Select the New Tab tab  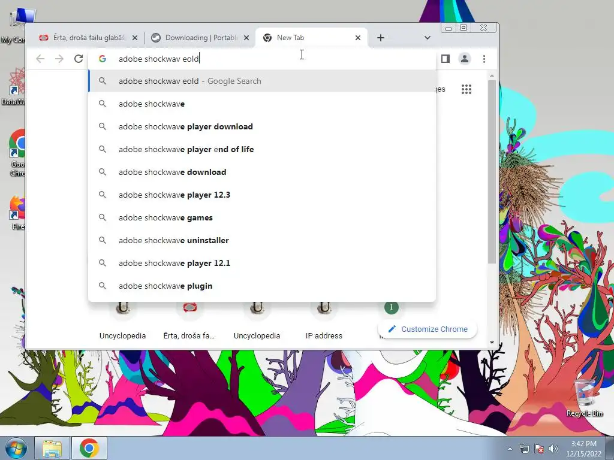click(x=311, y=38)
